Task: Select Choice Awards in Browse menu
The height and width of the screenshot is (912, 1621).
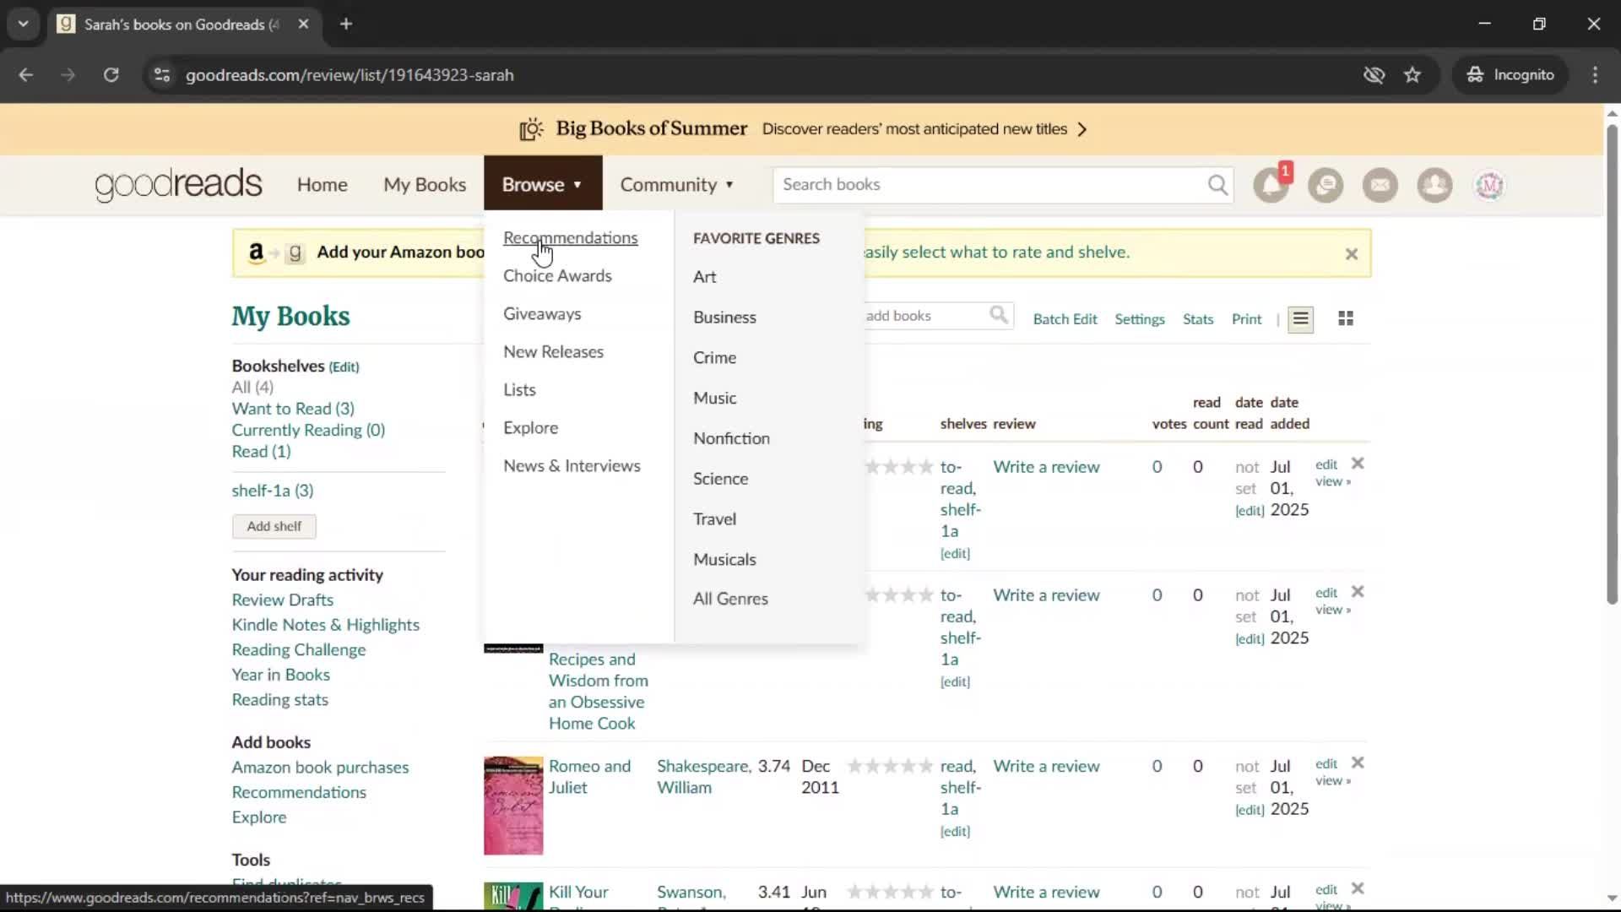Action: 557,276
